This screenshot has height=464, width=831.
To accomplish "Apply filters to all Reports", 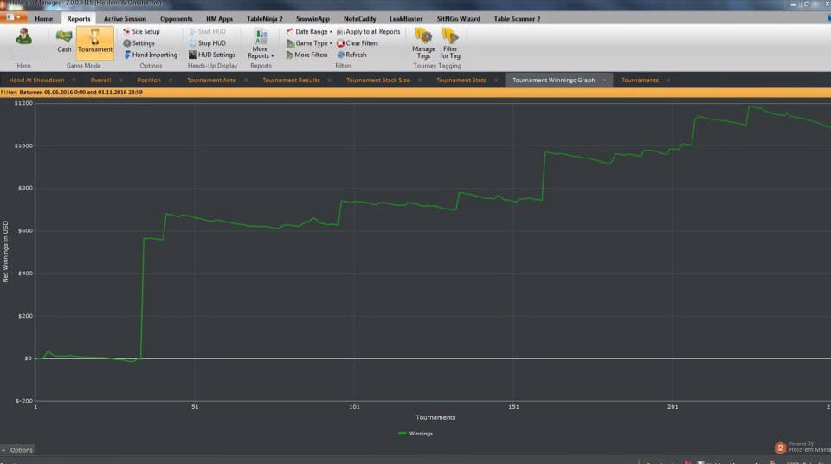I will [x=369, y=32].
